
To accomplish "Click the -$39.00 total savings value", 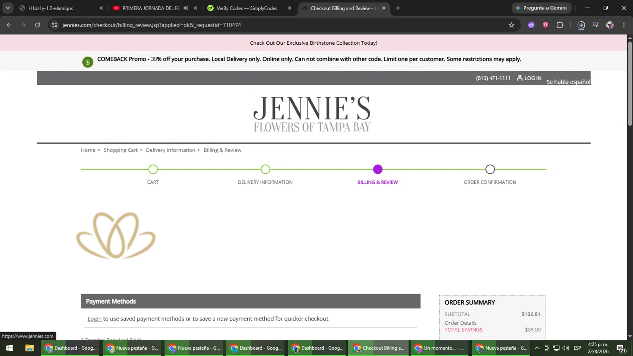I will tap(532, 330).
